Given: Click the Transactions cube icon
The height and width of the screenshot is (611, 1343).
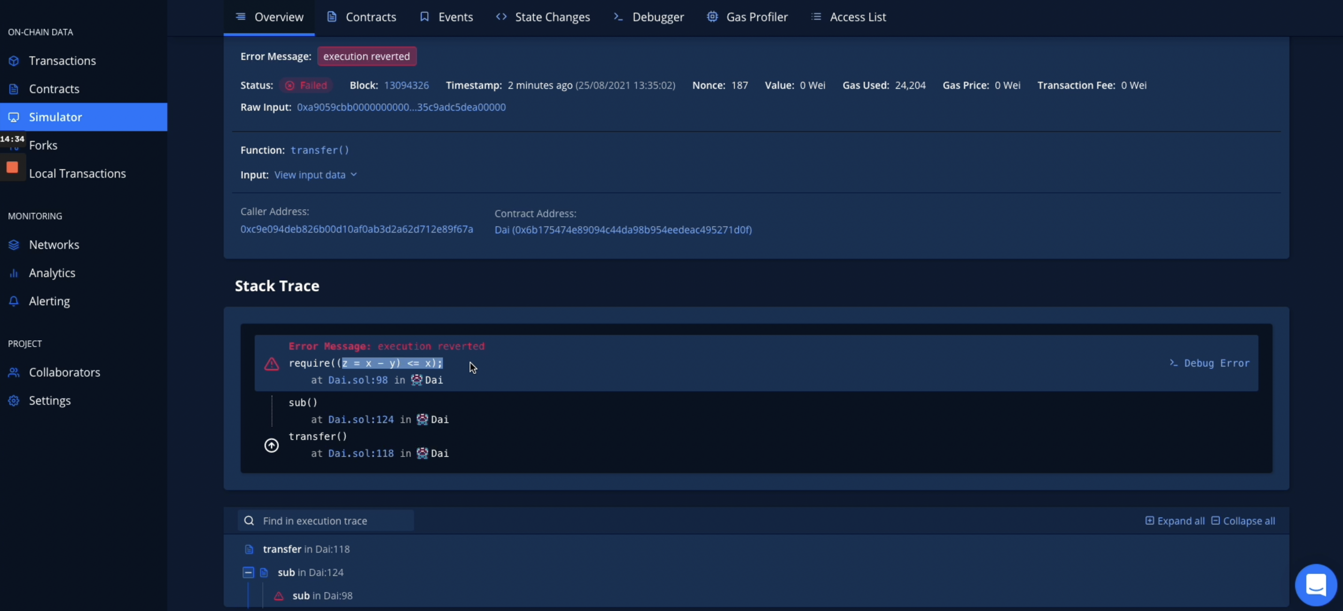Looking at the screenshot, I should [x=14, y=61].
